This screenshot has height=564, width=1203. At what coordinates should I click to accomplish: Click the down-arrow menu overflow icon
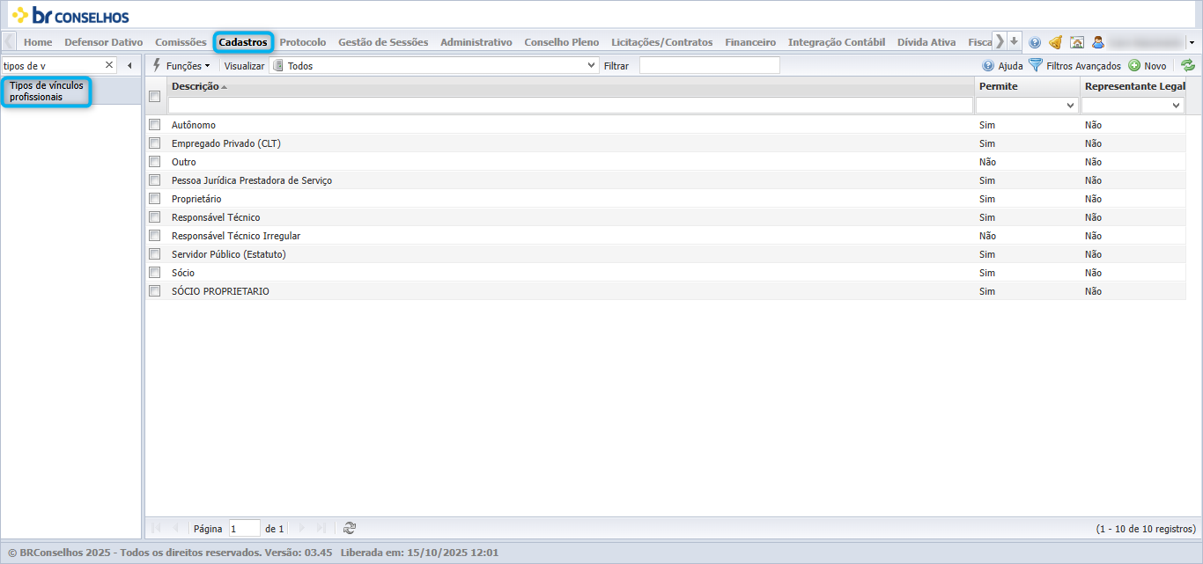(1015, 41)
